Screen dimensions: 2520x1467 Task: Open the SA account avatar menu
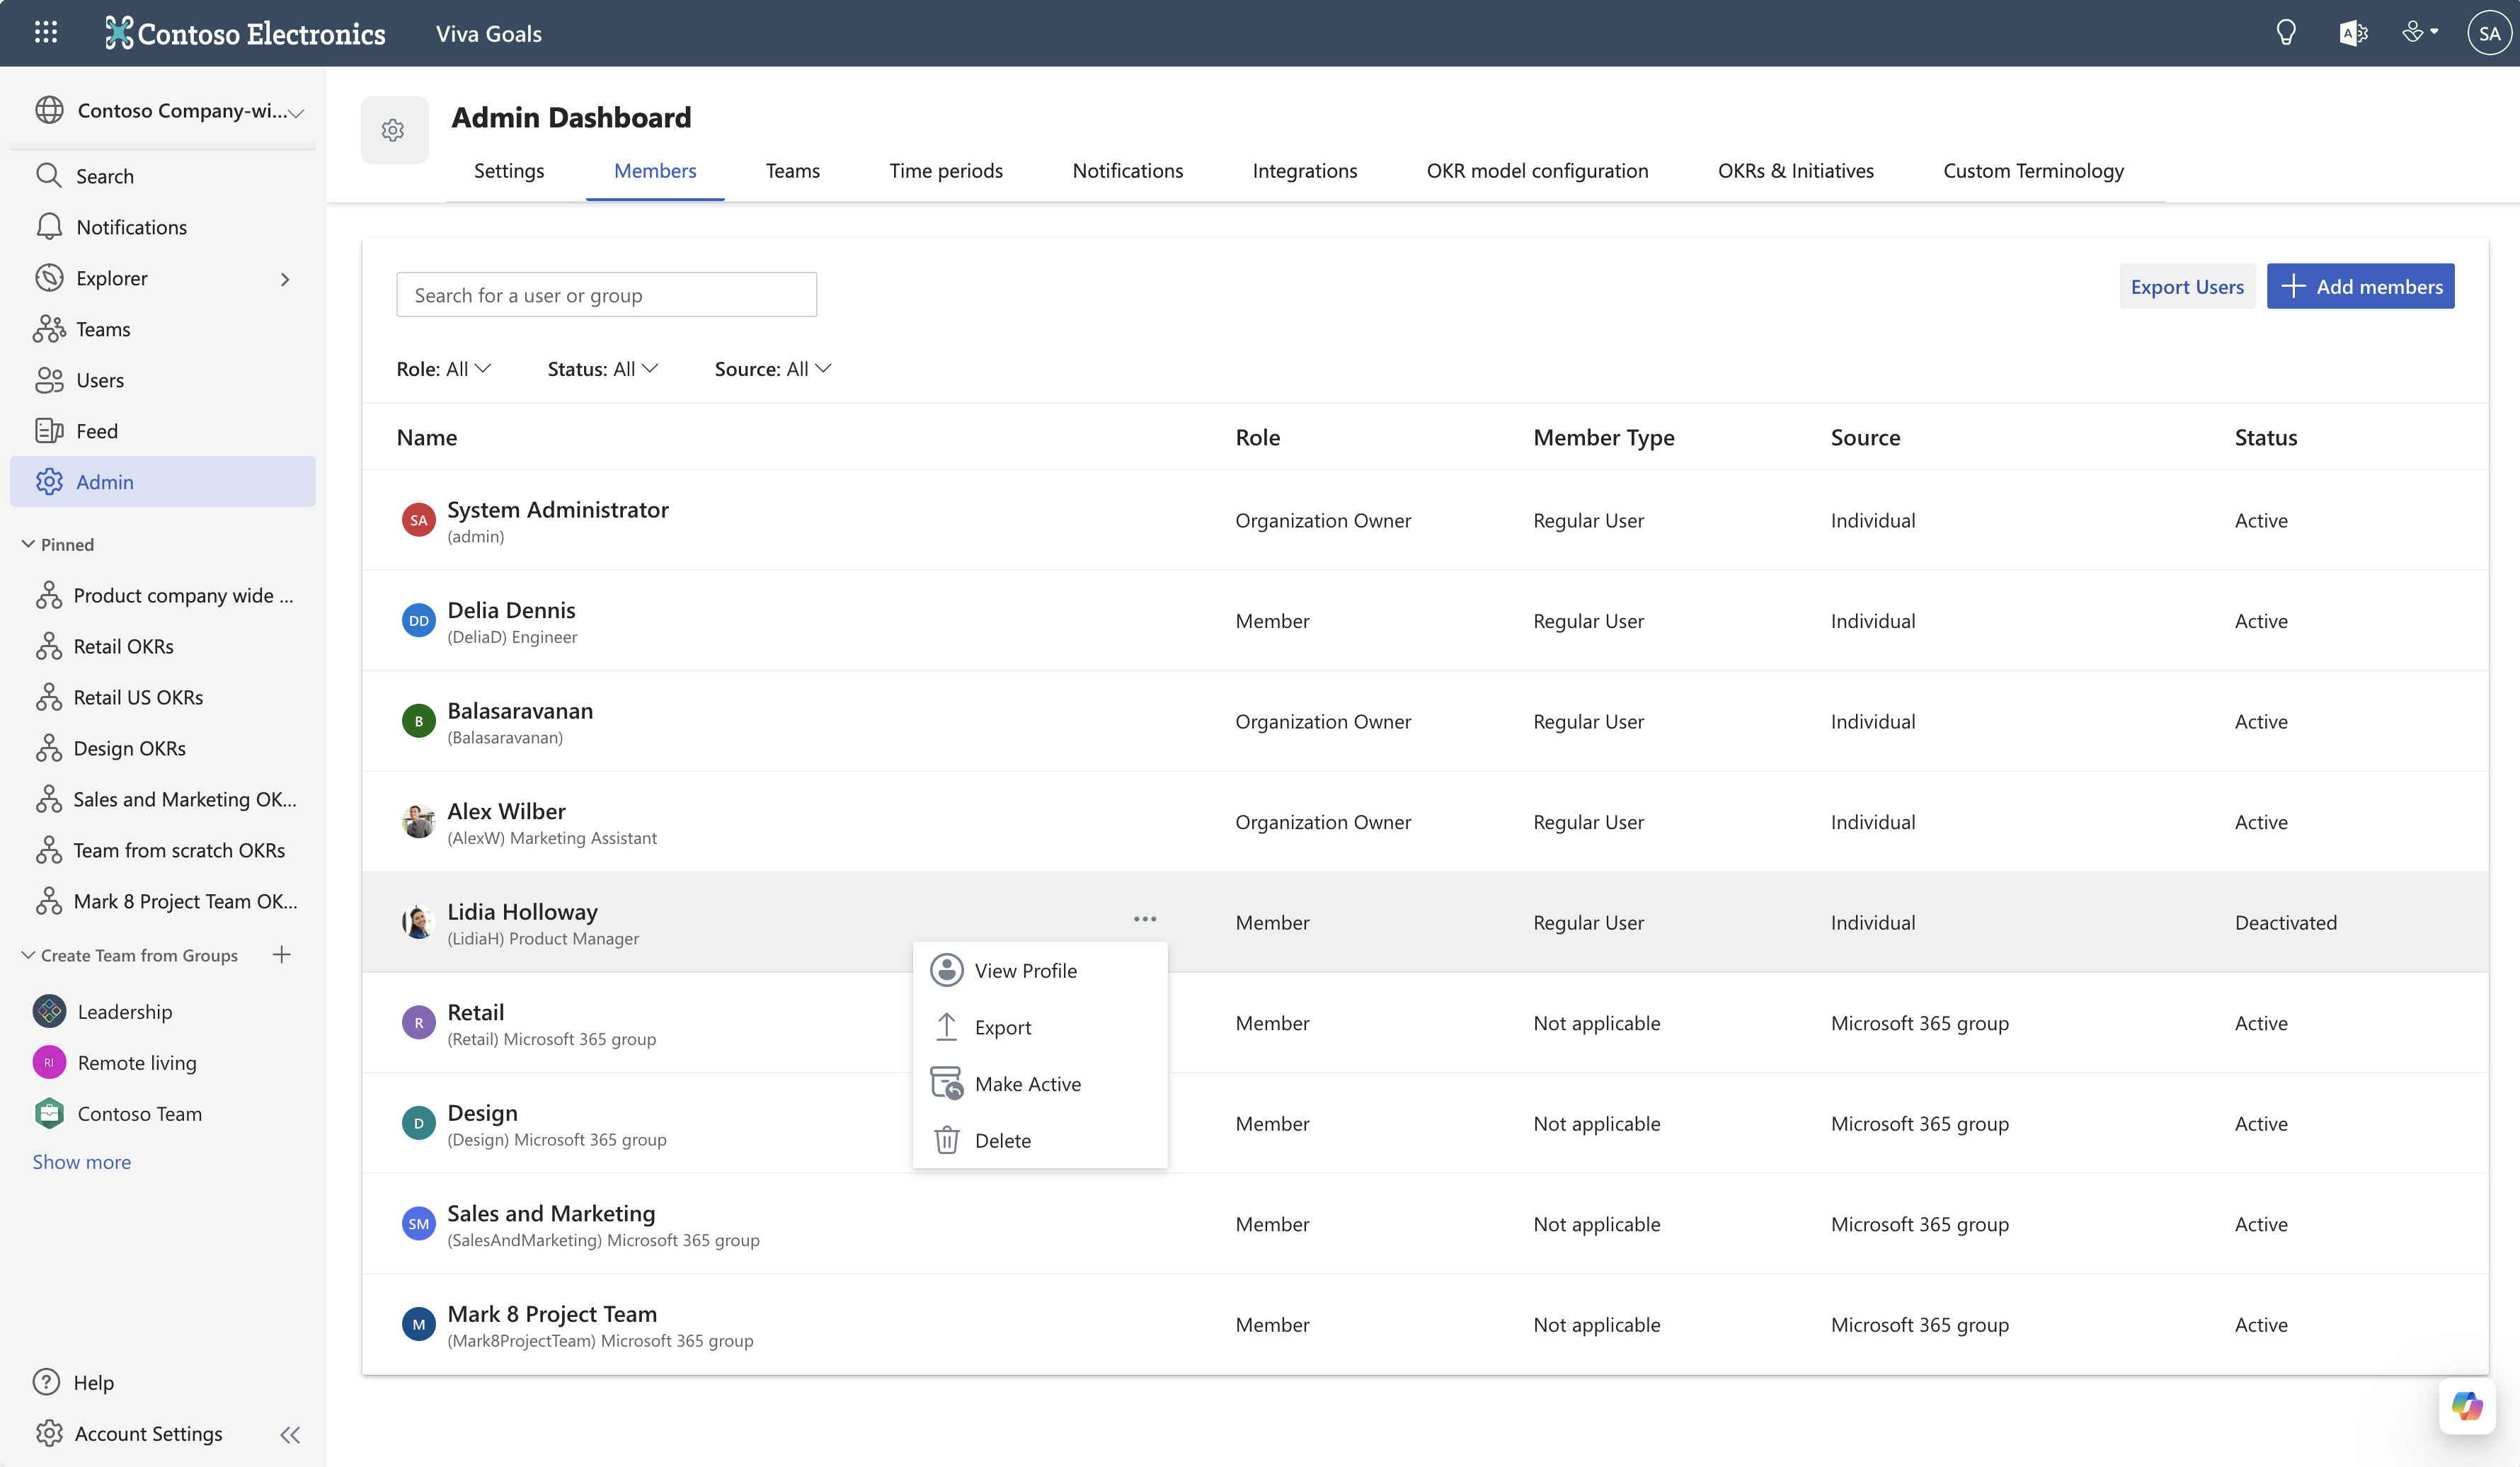click(2489, 33)
